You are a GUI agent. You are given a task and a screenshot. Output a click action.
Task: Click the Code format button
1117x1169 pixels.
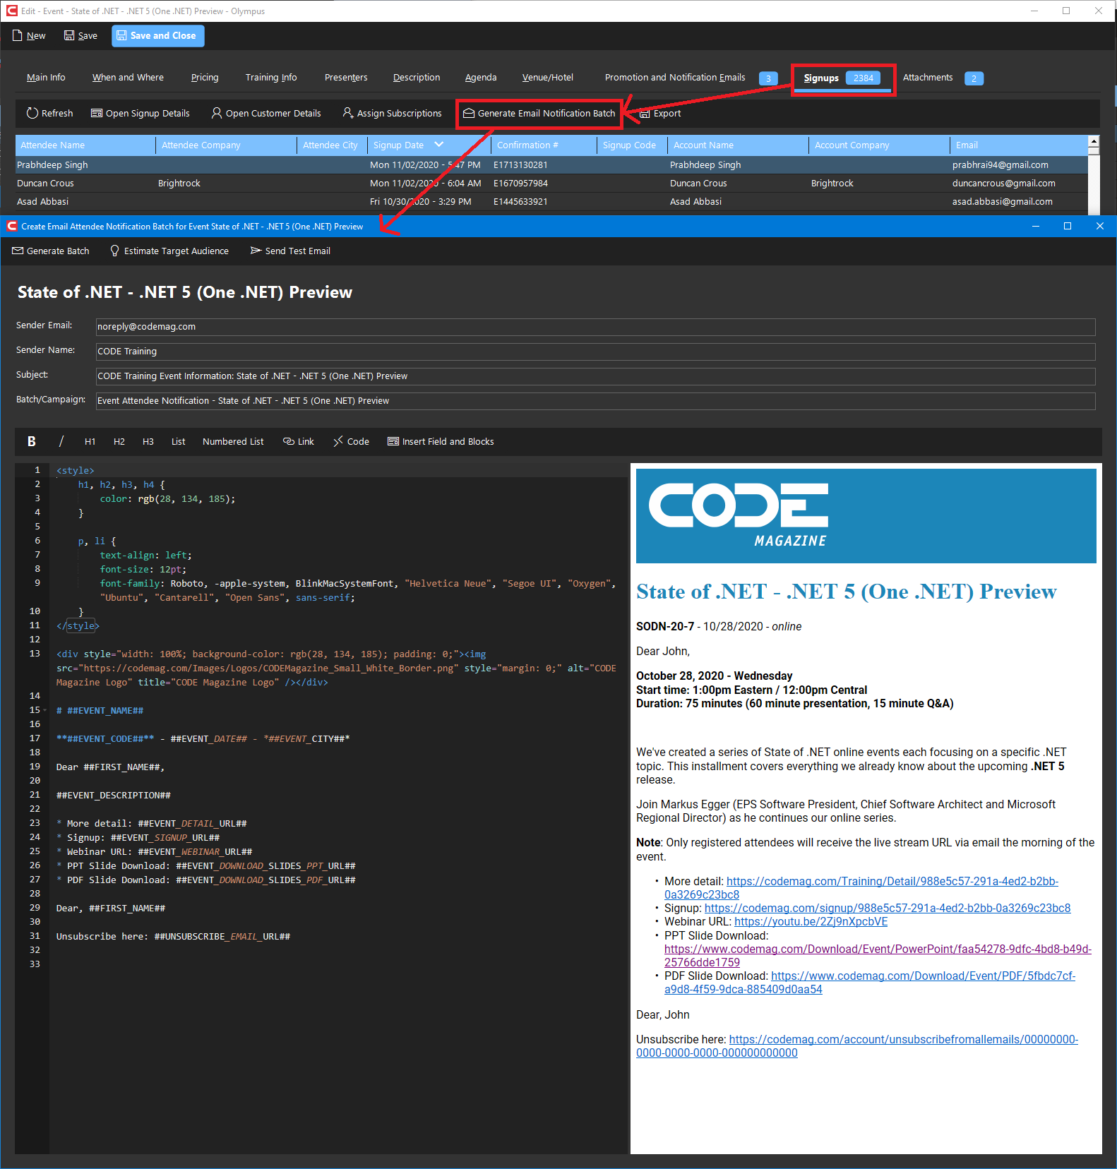352,442
